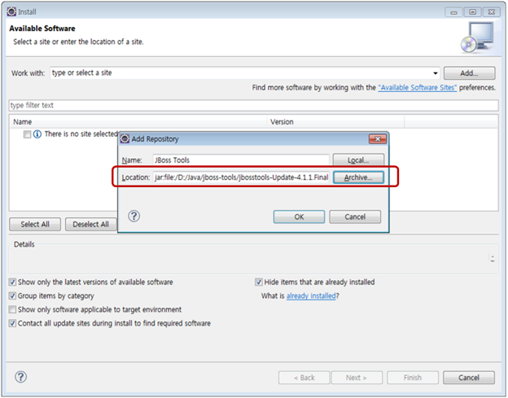This screenshot has height=398, width=508.
Task: Click the help icon at bottom-left of Install window
Action: pyautogui.click(x=21, y=377)
